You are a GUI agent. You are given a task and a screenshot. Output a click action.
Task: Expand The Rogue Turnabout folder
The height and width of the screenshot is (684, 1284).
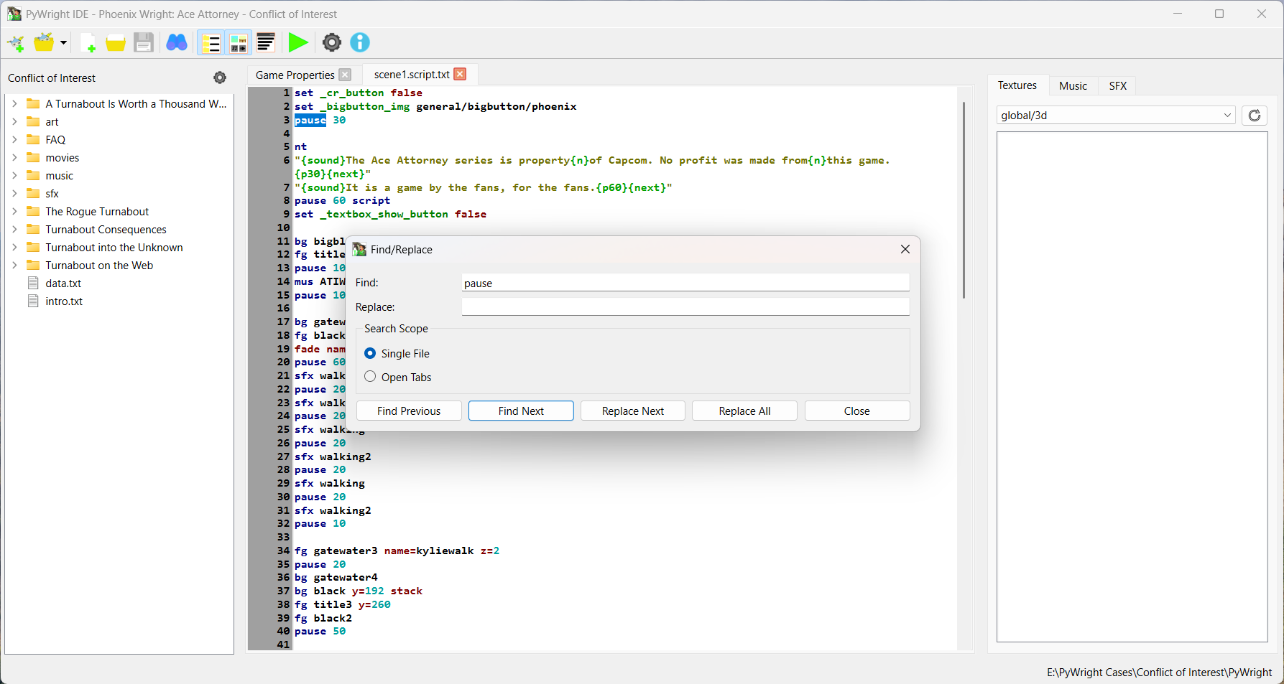[x=14, y=211]
